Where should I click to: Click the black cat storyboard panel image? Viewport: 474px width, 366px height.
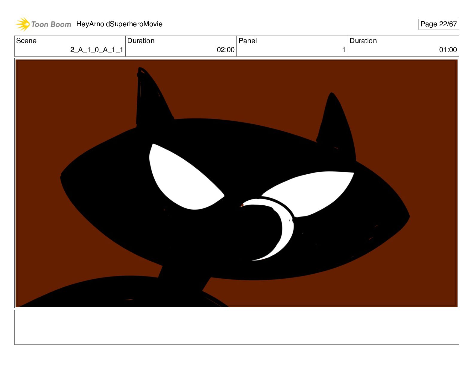pyautogui.click(x=237, y=183)
